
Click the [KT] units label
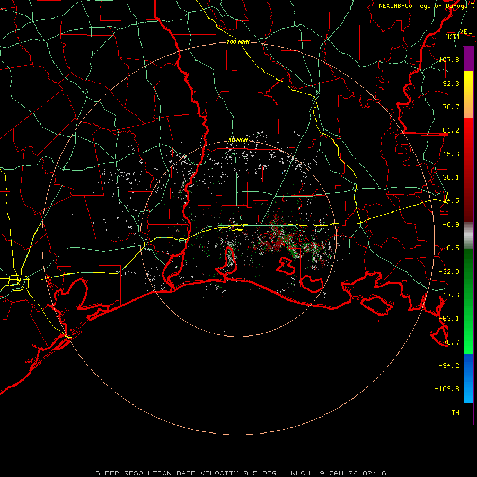point(453,37)
